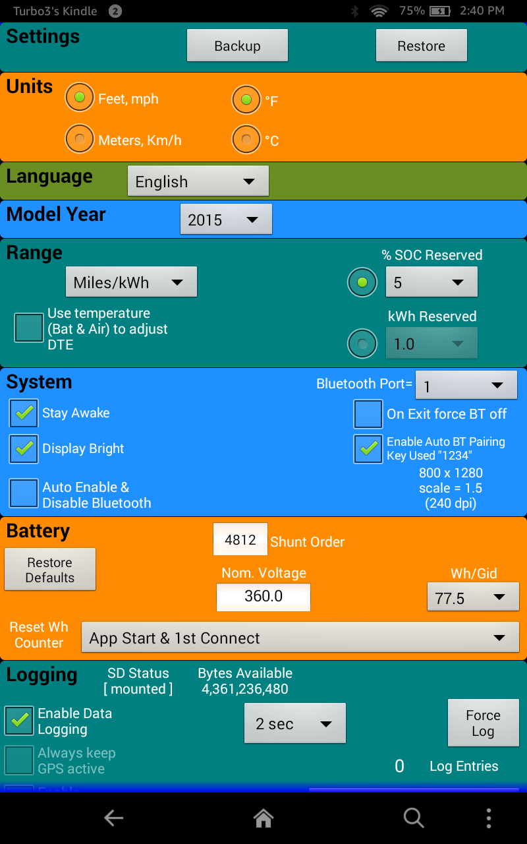Select the Meters, Km/h radio button
Image resolution: width=527 pixels, height=844 pixels.
[80, 139]
